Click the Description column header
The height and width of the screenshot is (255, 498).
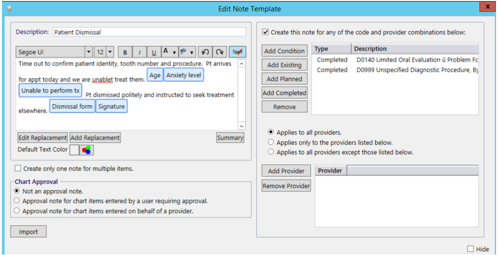click(415, 49)
